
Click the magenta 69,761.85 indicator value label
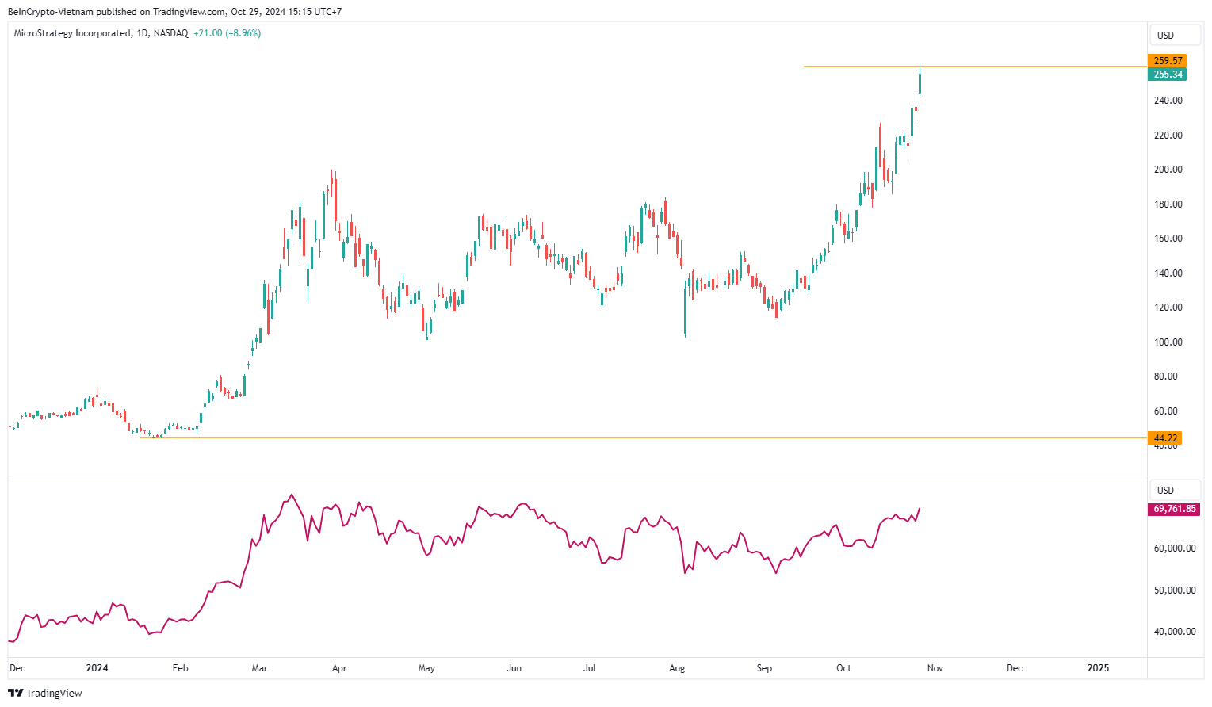click(x=1173, y=509)
